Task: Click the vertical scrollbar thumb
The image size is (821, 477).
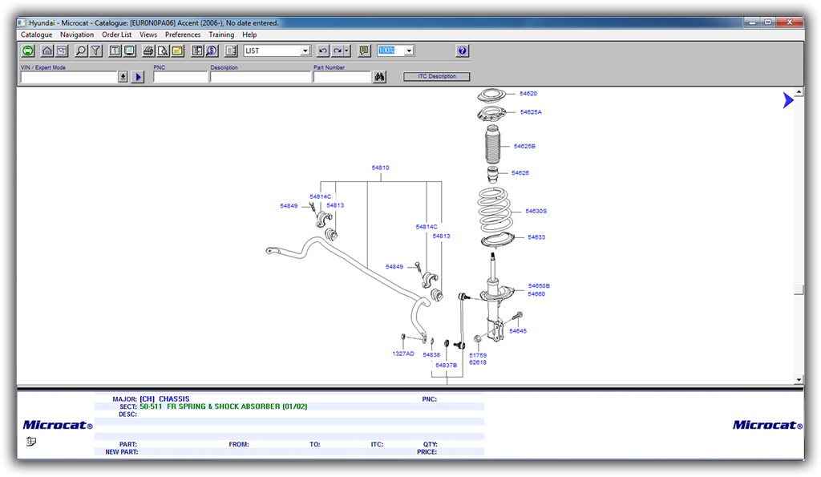Action: [799, 289]
